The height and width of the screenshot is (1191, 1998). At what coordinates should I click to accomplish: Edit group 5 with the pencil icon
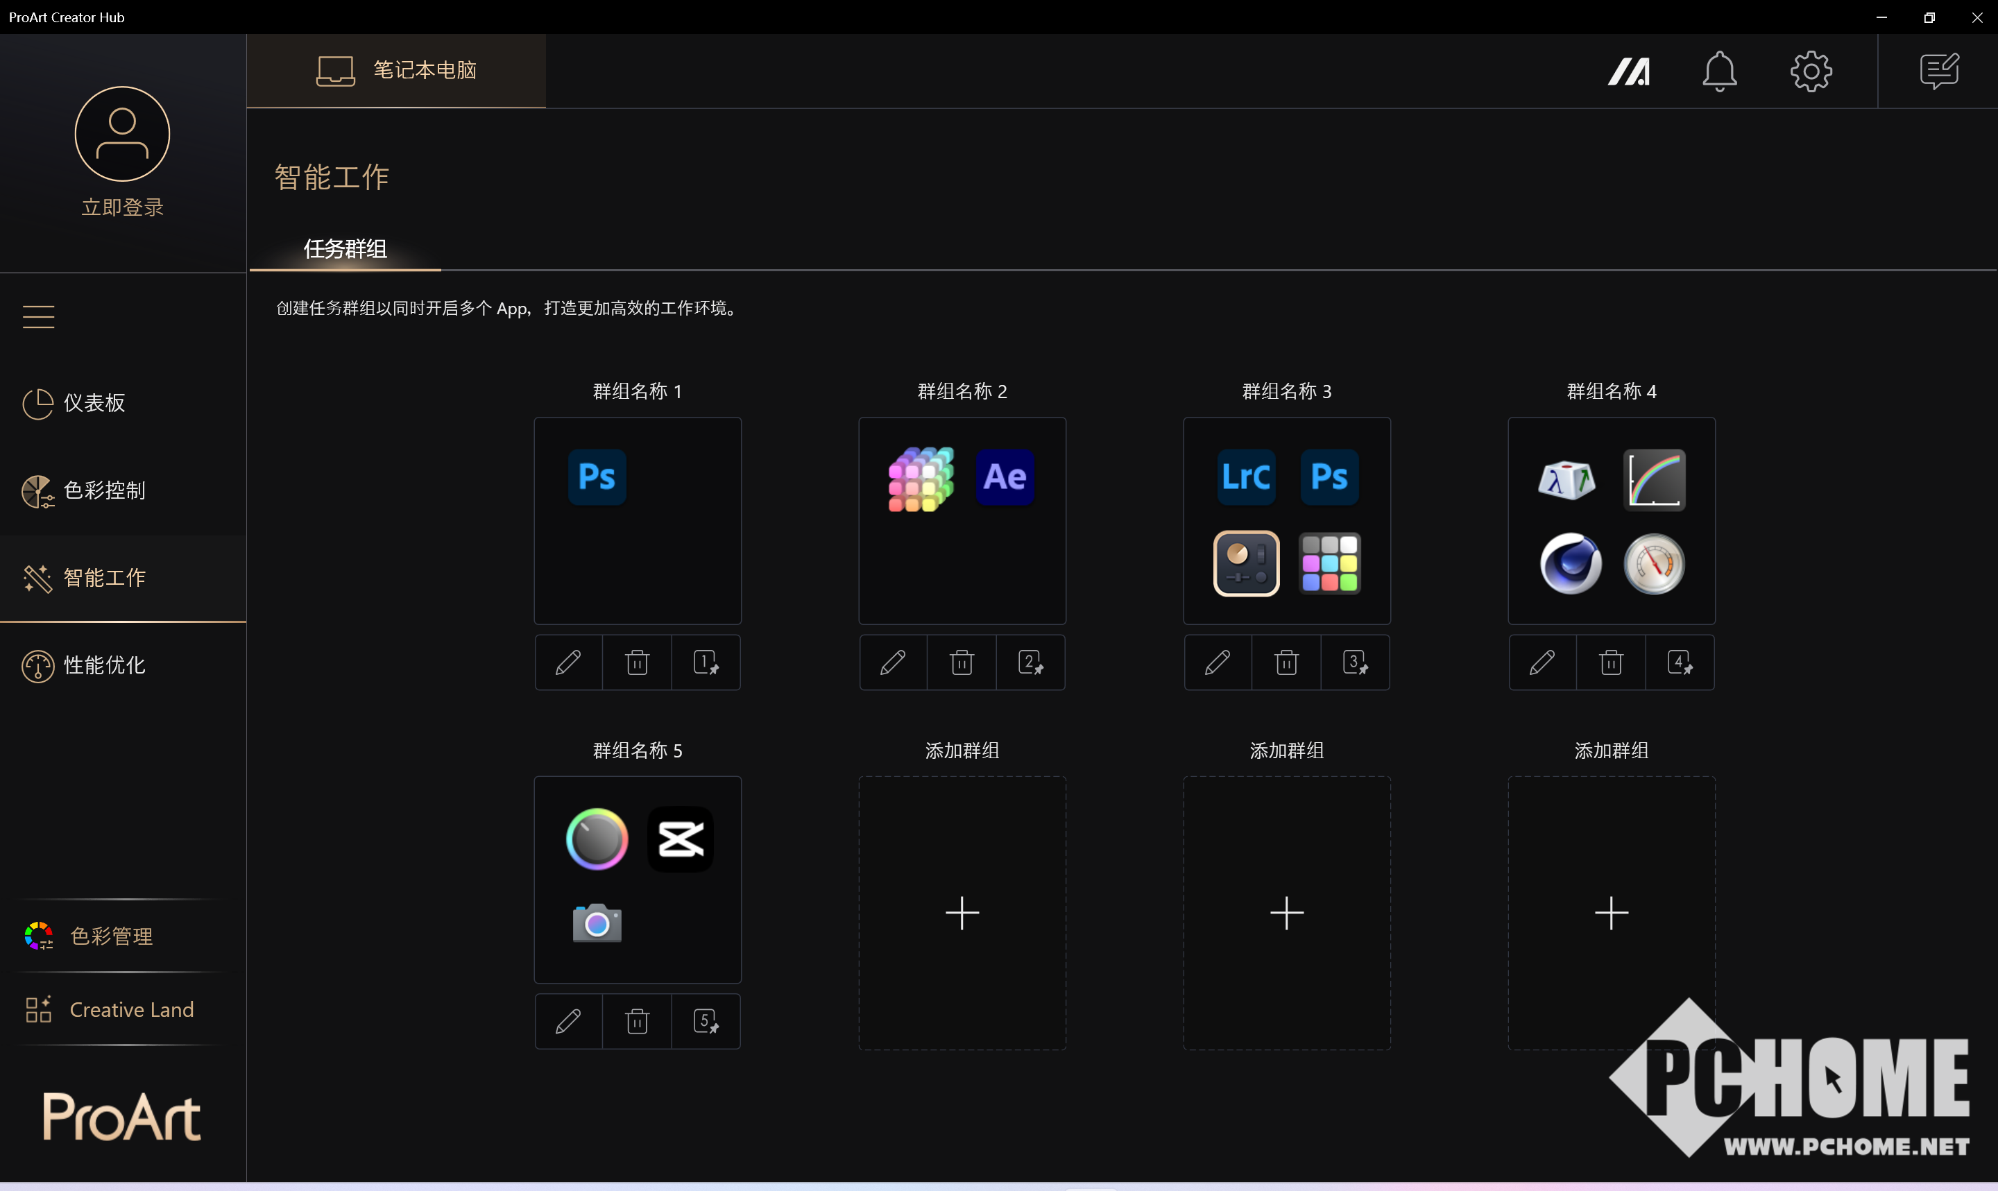[568, 1021]
